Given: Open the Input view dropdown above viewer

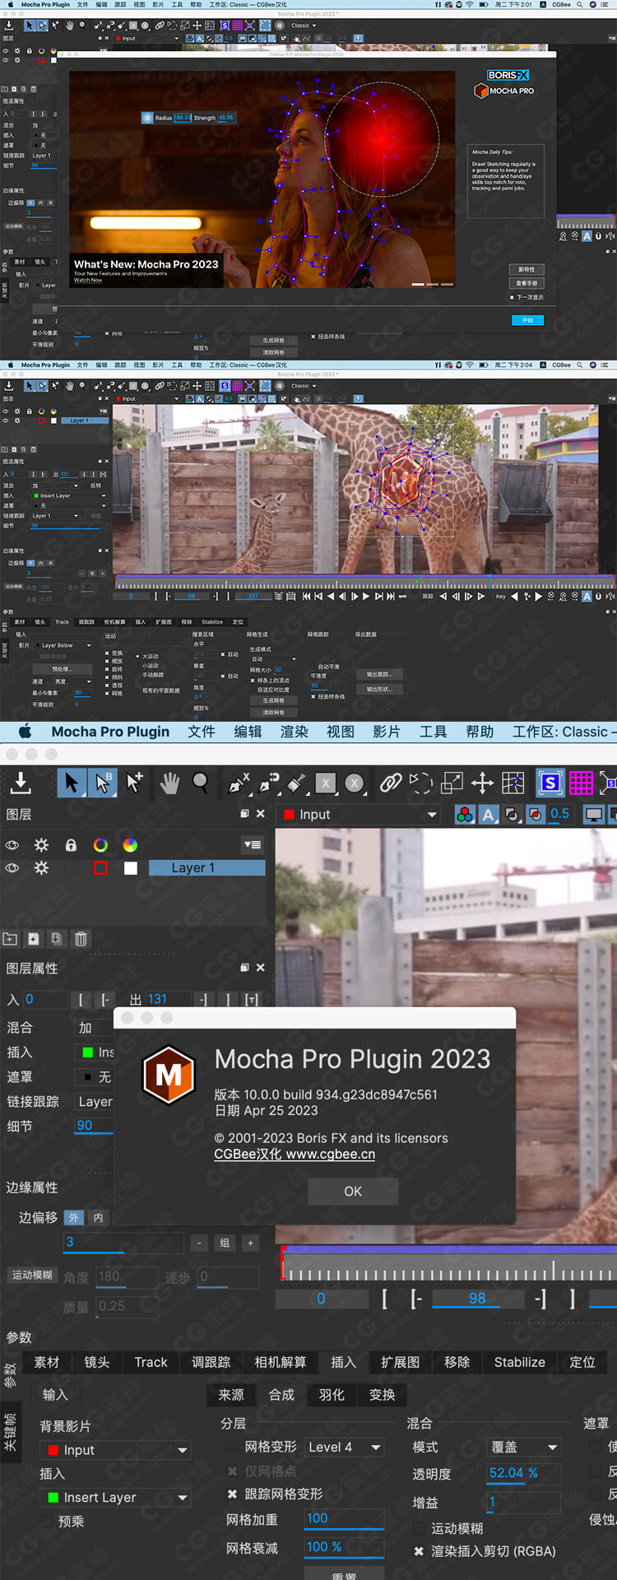Looking at the screenshot, I should pyautogui.click(x=360, y=815).
